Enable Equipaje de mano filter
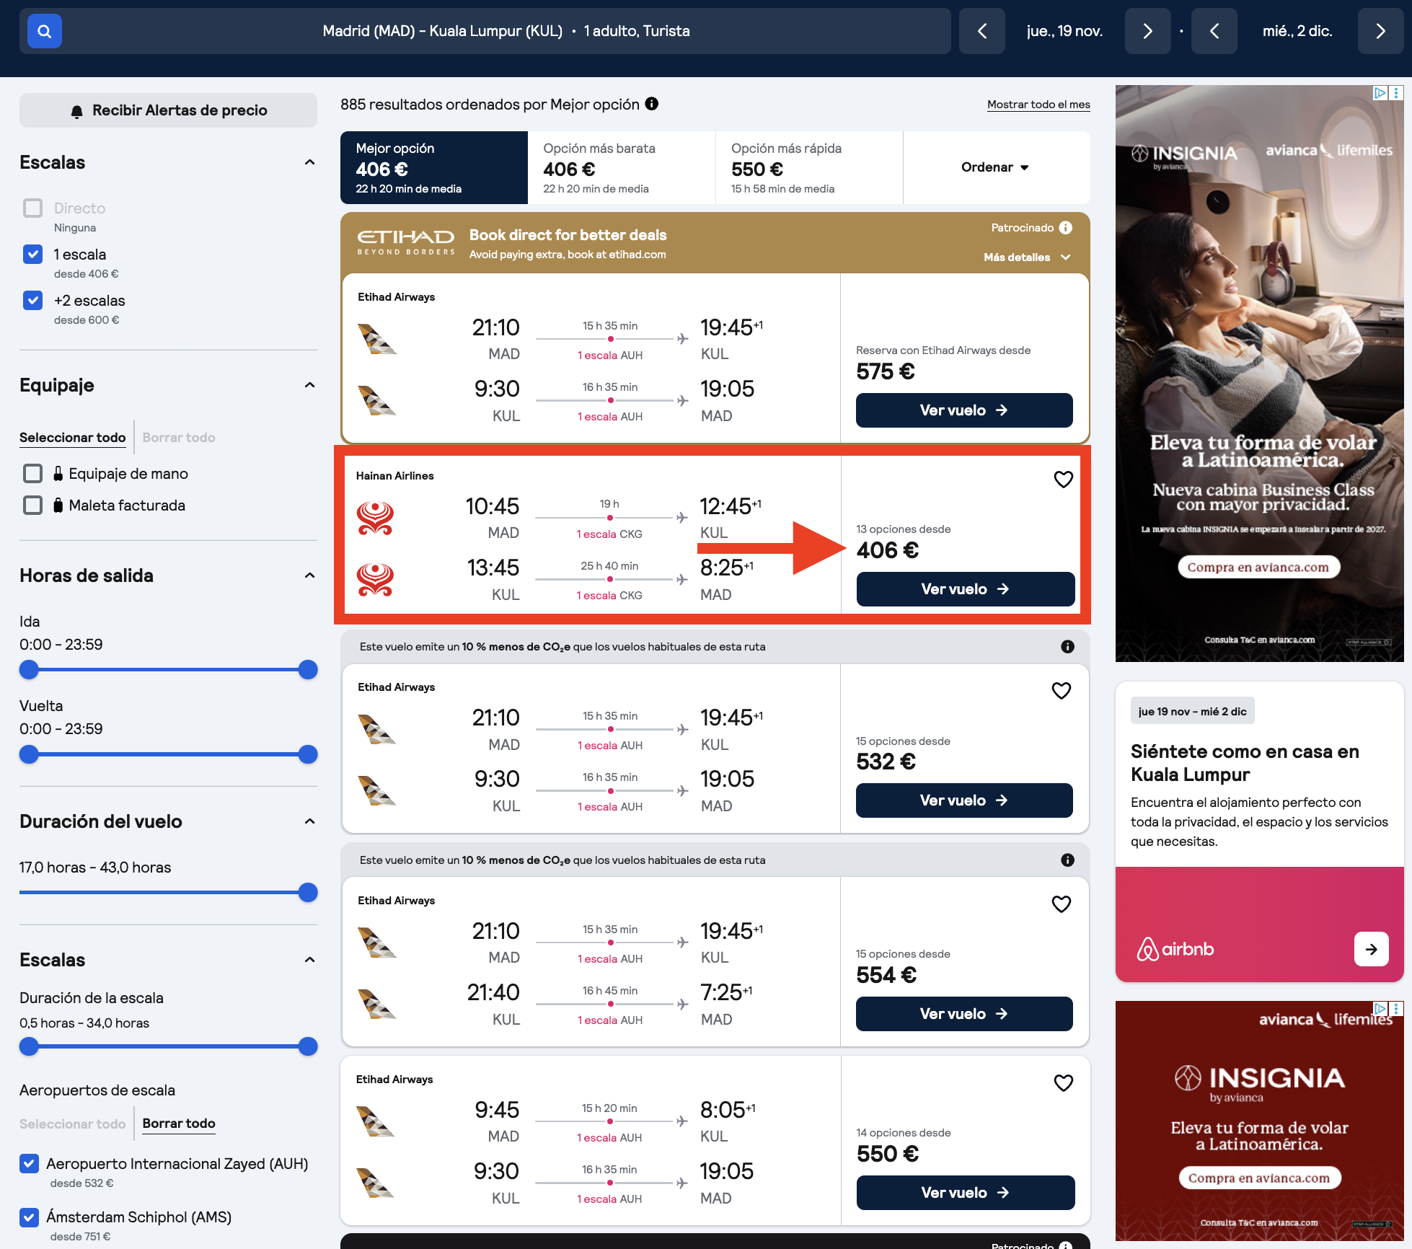Screen dimensions: 1412x1249 (x=32, y=473)
